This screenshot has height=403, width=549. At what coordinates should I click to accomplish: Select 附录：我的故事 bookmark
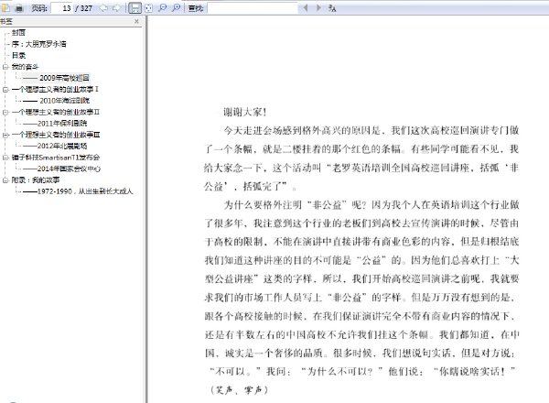[36, 180]
